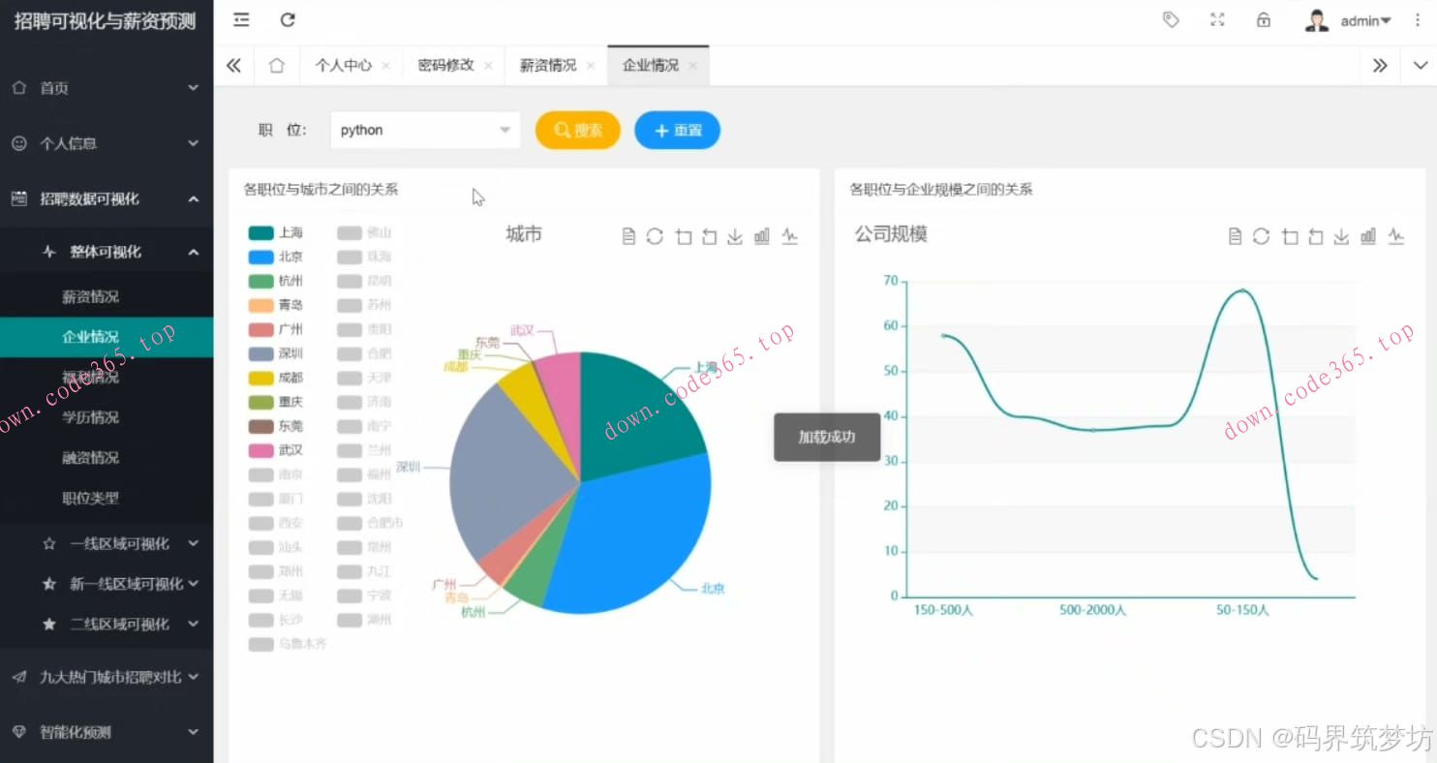This screenshot has width=1437, height=763.
Task: Activate area zoom in the 公司规模 chart toolbox
Action: point(1290,236)
